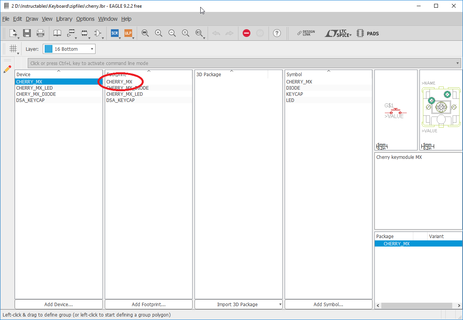Select DIODE in the Symbol list

coord(328,88)
